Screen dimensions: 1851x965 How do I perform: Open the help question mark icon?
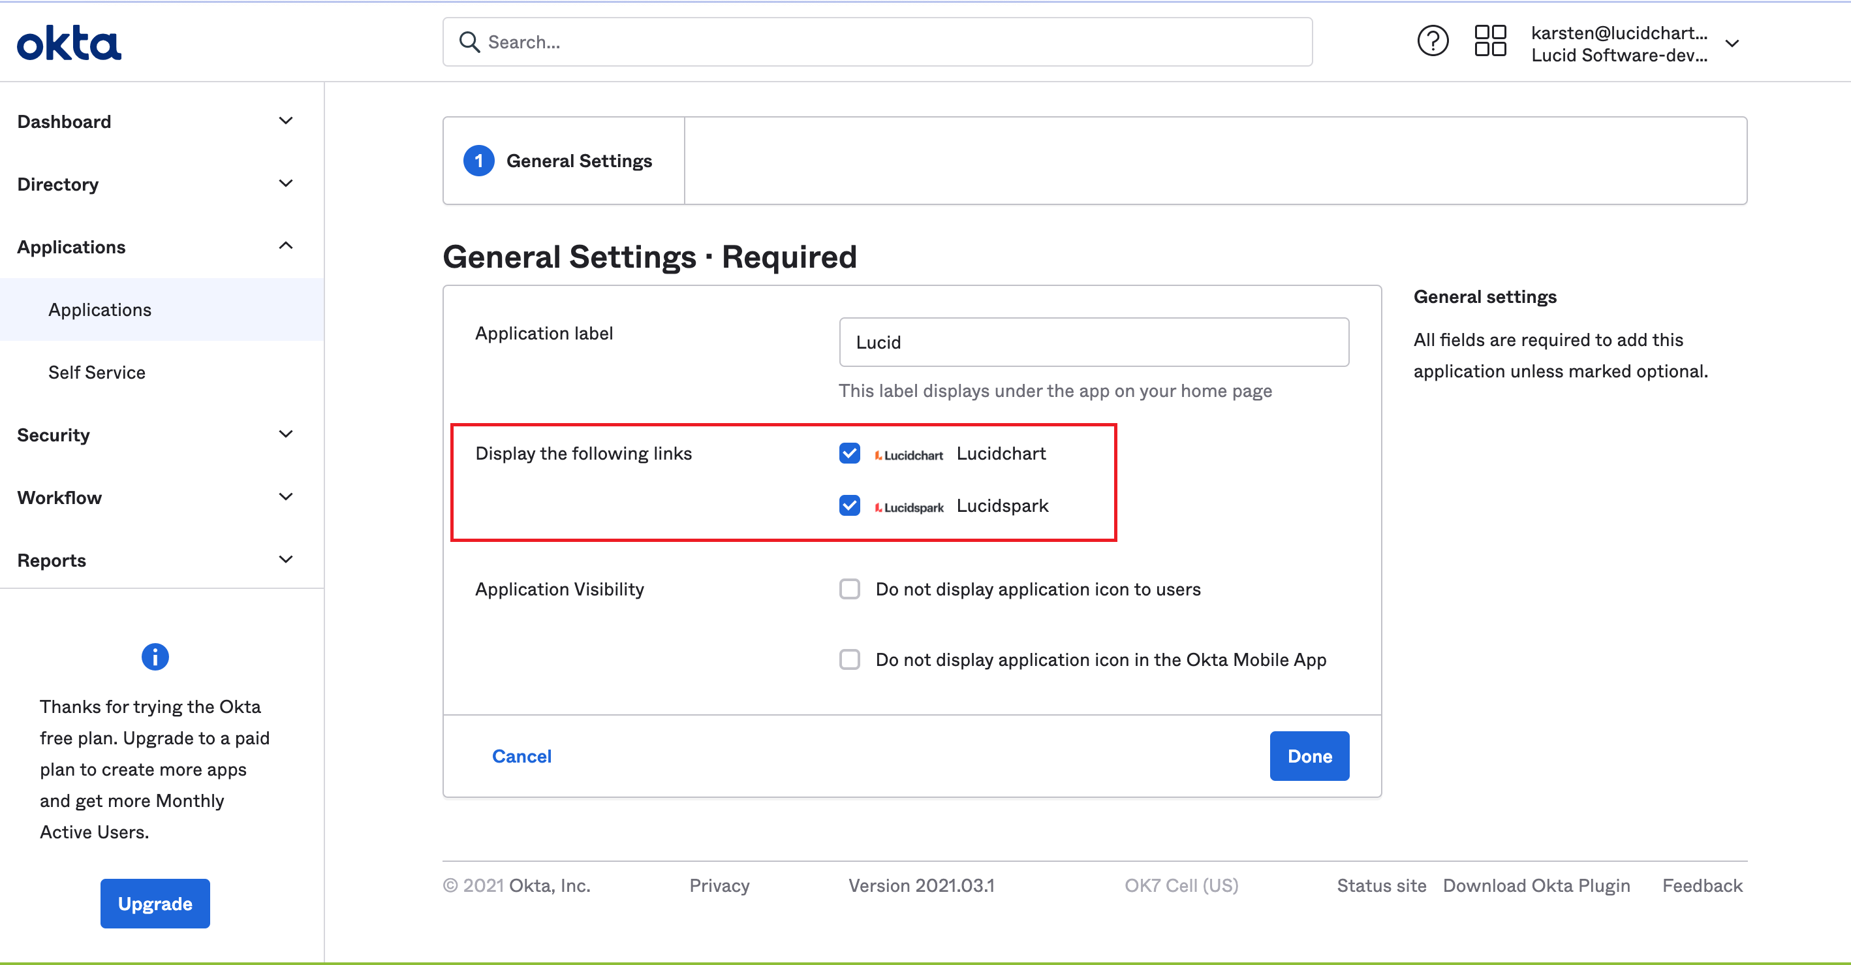point(1432,41)
